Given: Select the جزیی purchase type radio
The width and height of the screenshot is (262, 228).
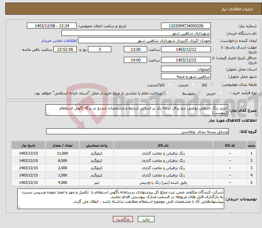Looking at the screenshot, I should [x=220, y=92].
